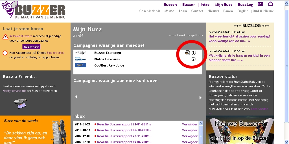The height and width of the screenshot is (144, 289).
Task: Open buzzlog post about weerbericht voor zondag
Action: point(239,39)
